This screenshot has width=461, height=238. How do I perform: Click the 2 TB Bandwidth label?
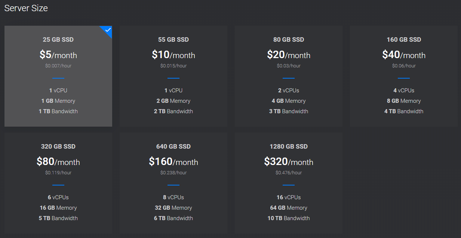click(x=173, y=111)
